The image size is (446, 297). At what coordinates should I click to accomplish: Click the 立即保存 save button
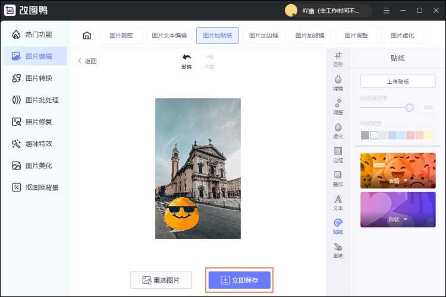click(x=240, y=280)
